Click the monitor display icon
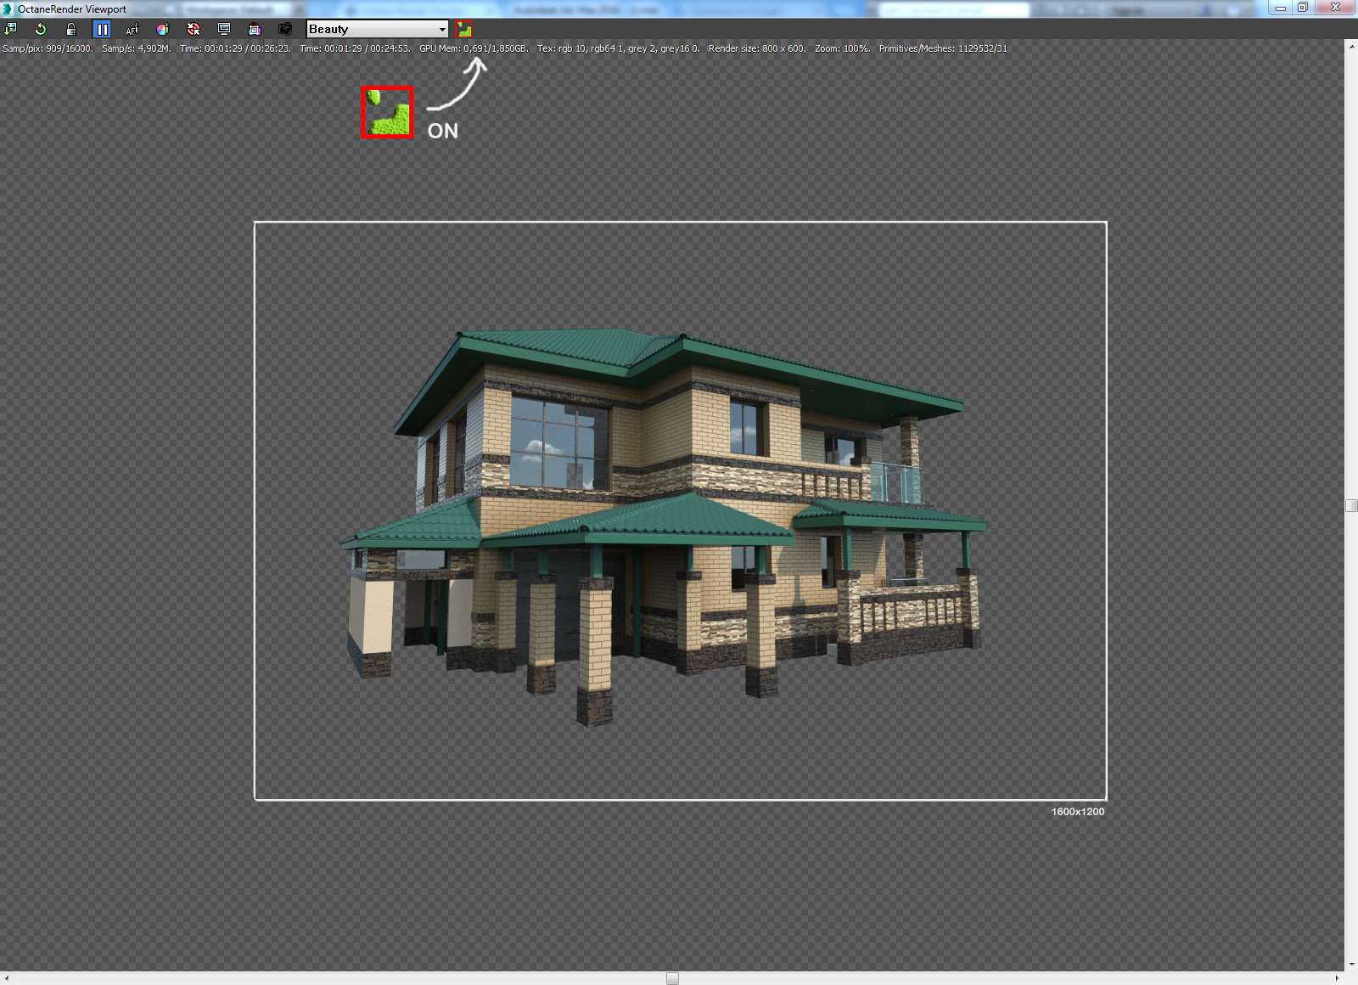The width and height of the screenshot is (1358, 985). click(x=224, y=29)
